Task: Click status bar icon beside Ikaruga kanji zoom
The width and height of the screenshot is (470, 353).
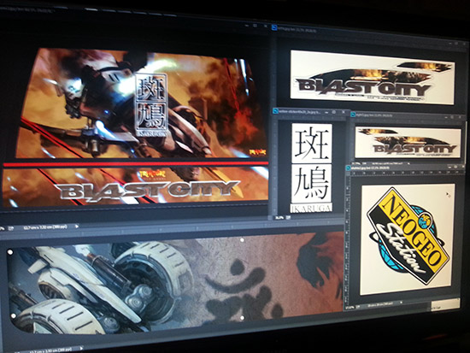Action: click(287, 217)
